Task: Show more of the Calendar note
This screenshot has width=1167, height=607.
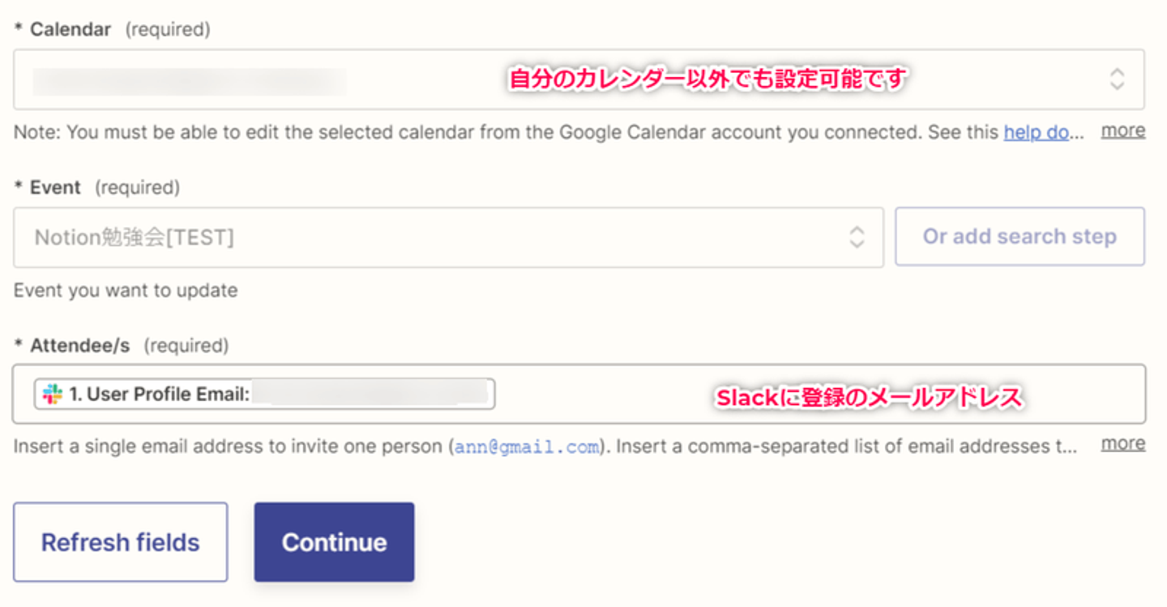Action: (x=1122, y=130)
